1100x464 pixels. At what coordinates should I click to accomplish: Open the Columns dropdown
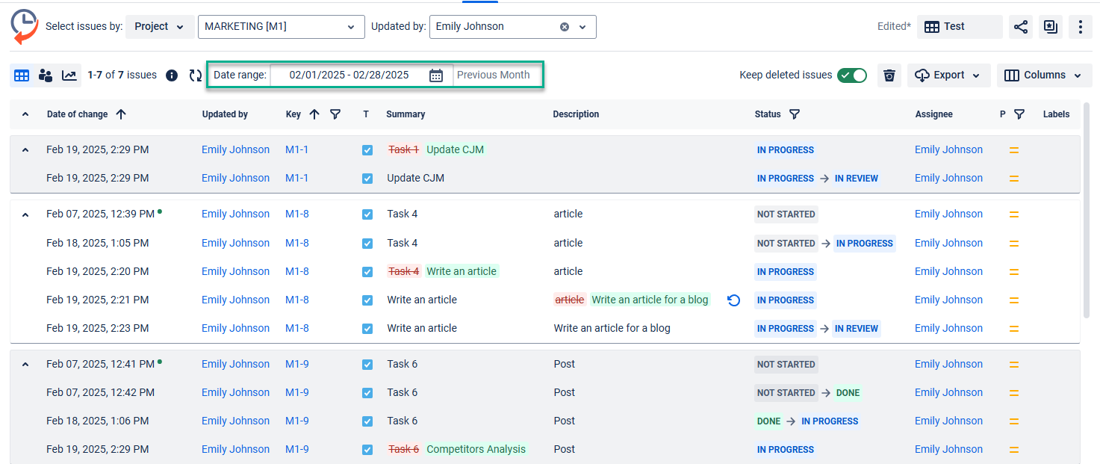(x=1044, y=75)
